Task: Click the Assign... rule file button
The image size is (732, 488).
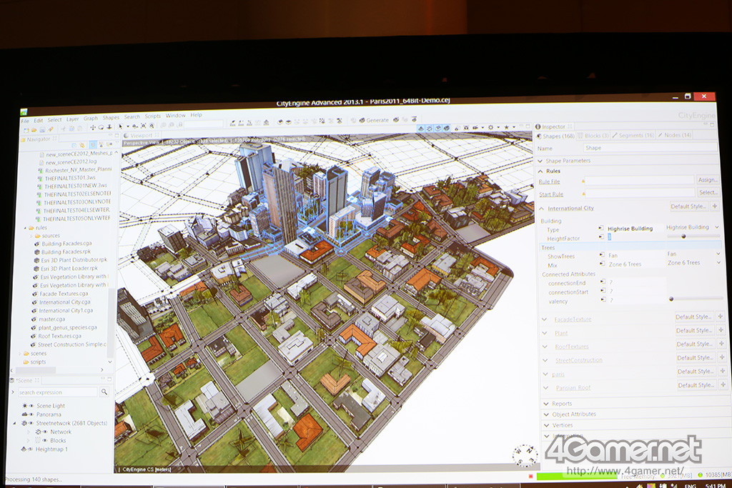Action: point(707,180)
